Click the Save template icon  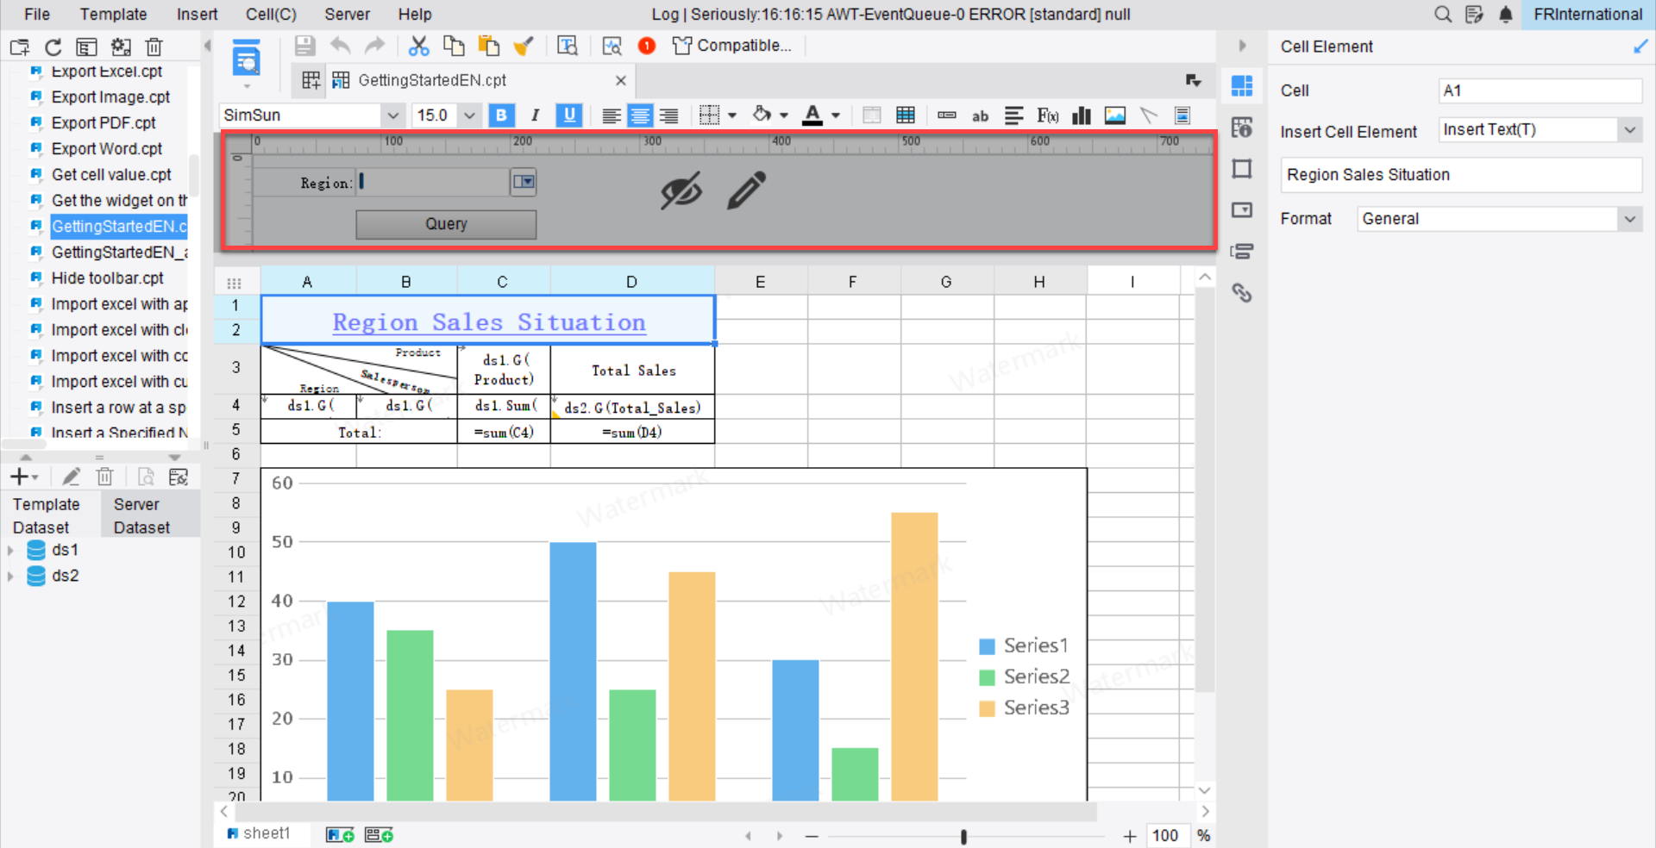(304, 46)
